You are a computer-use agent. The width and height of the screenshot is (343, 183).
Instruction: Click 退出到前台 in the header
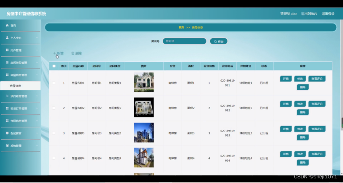point(309,14)
